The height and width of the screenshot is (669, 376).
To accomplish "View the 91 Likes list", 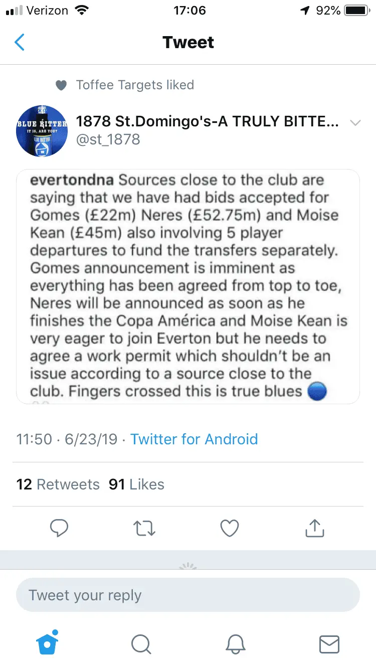I will point(136,484).
